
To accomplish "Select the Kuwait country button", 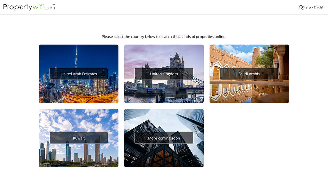I will click(x=79, y=138).
